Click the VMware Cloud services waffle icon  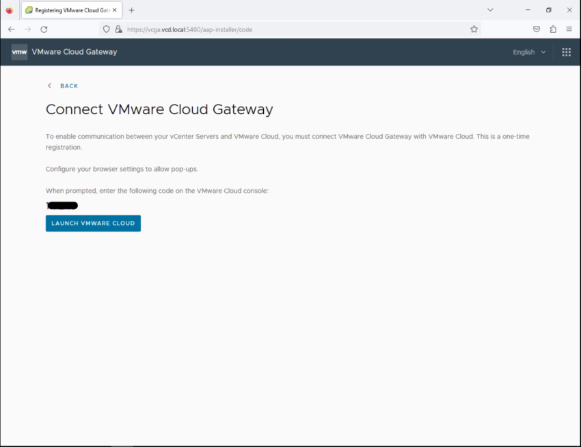pyautogui.click(x=565, y=51)
